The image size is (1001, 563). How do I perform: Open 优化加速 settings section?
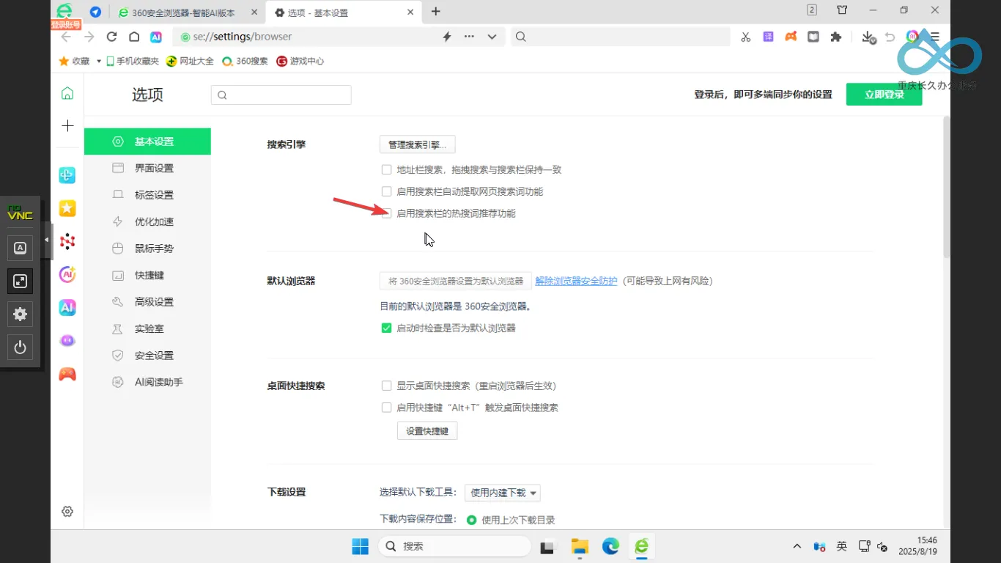(147, 221)
